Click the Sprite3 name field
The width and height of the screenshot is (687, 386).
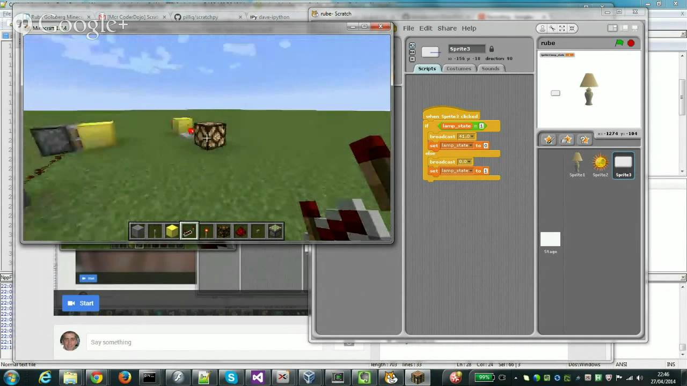[466, 49]
